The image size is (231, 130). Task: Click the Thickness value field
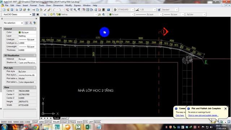click(x=27, y=50)
